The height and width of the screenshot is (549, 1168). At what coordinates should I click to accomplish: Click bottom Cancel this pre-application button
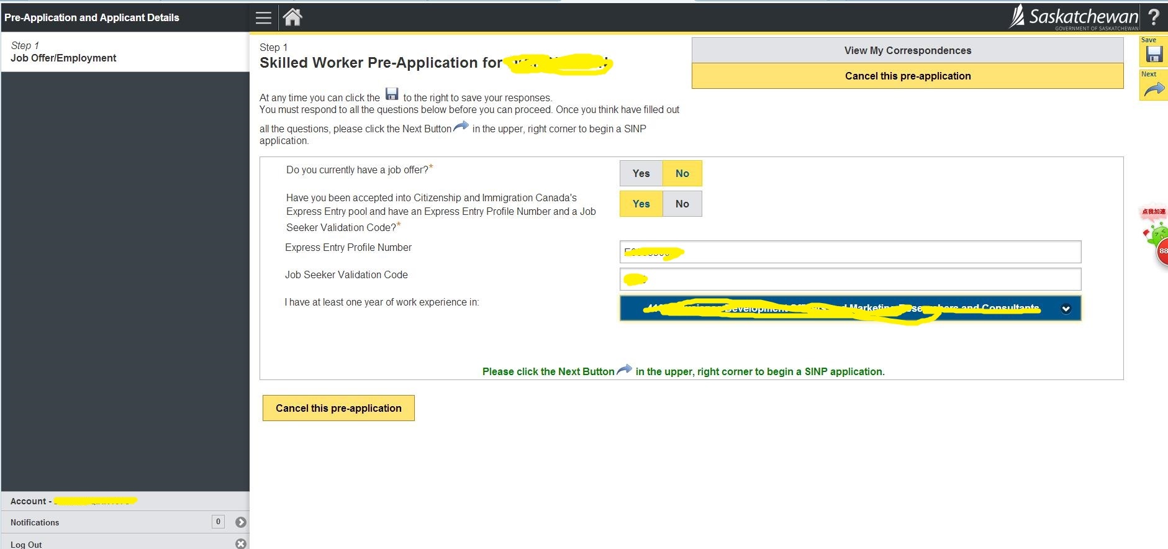[x=338, y=408]
